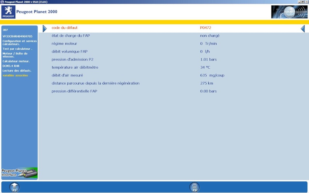
Task: Open Moteur / Boîte de vitesses
Action: pos(15,55)
